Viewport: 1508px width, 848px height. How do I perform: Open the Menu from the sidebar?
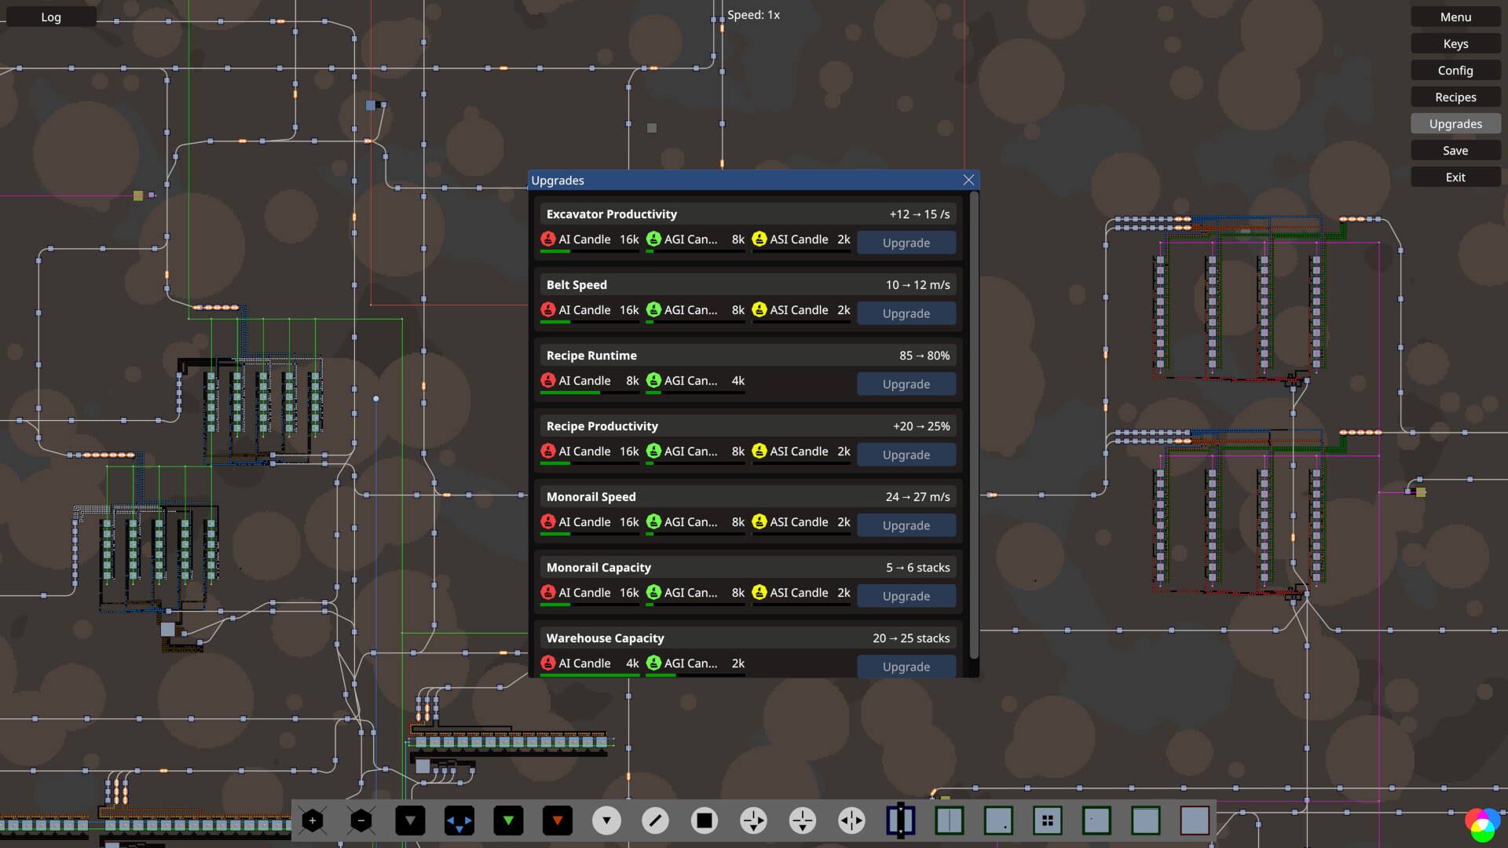click(1455, 16)
